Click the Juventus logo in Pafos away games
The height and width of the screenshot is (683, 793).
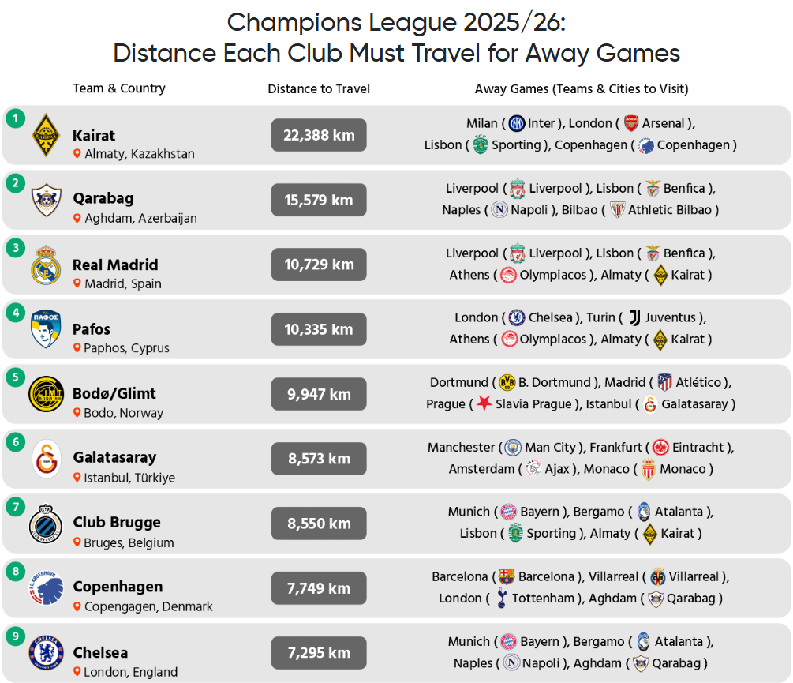(x=634, y=317)
